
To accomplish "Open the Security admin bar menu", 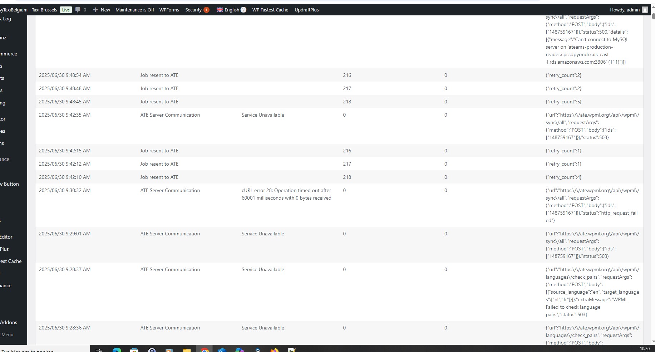I will [x=197, y=10].
